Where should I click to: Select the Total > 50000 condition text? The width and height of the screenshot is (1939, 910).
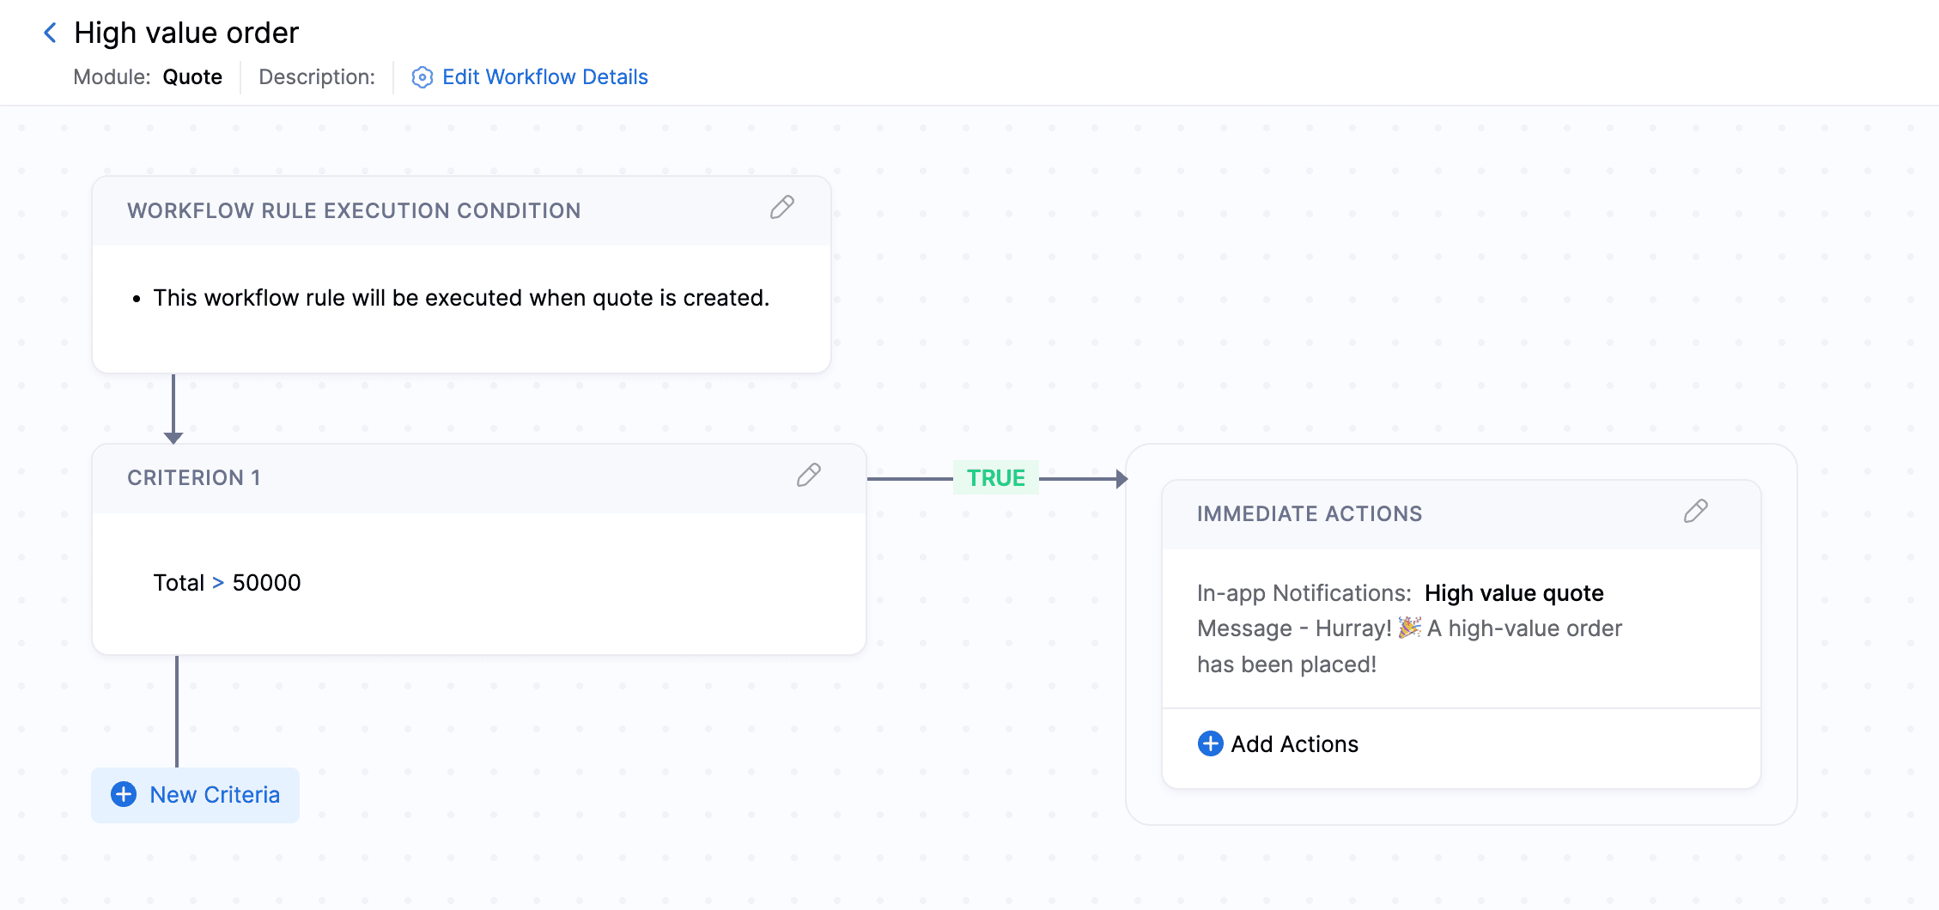[226, 582]
